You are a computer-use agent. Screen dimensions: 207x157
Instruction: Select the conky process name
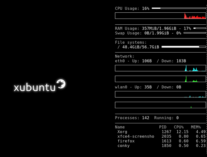(x=124, y=146)
